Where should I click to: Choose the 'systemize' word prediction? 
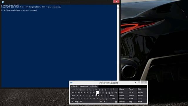point(93,86)
